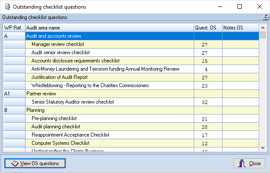The width and height of the screenshot is (270, 173).
Task: Click the pin icon in the panel header
Action: point(266,17)
